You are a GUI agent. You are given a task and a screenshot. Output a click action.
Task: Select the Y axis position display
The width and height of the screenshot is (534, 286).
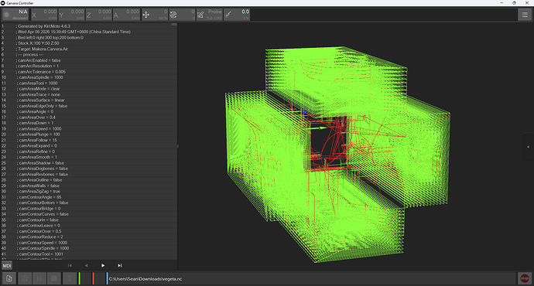pos(71,15)
